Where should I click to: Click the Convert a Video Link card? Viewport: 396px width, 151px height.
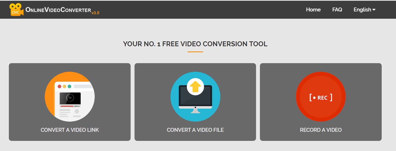[70, 102]
